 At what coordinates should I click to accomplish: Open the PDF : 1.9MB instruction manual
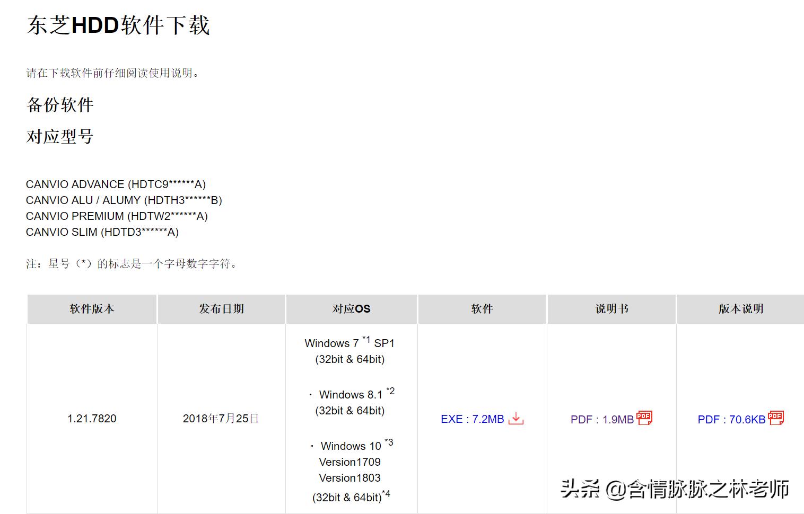coord(602,419)
